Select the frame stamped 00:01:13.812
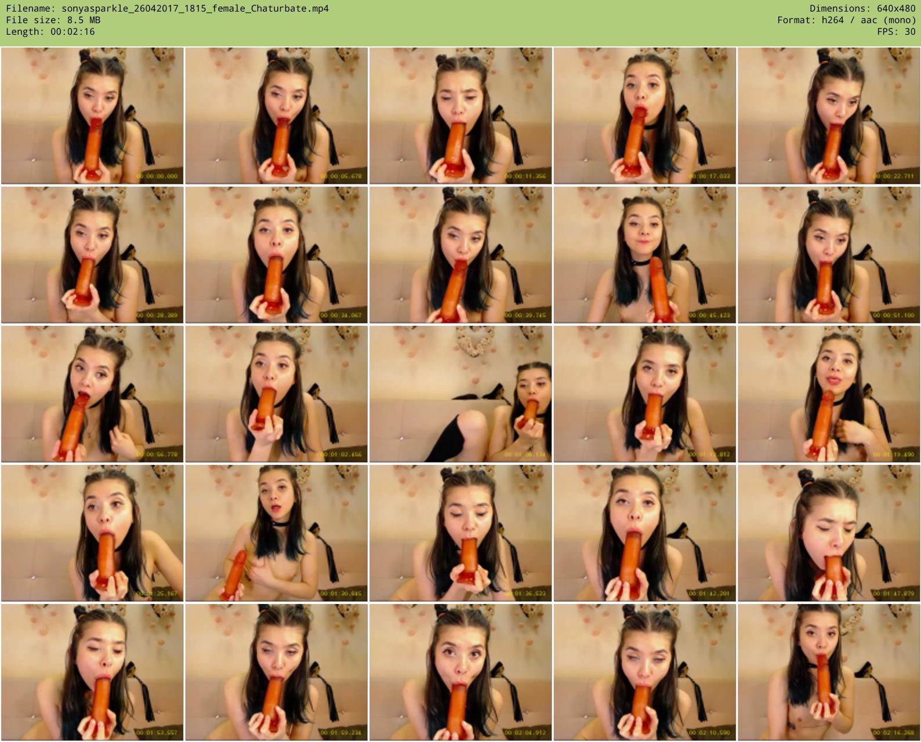Image resolution: width=921 pixels, height=742 pixels. (644, 394)
